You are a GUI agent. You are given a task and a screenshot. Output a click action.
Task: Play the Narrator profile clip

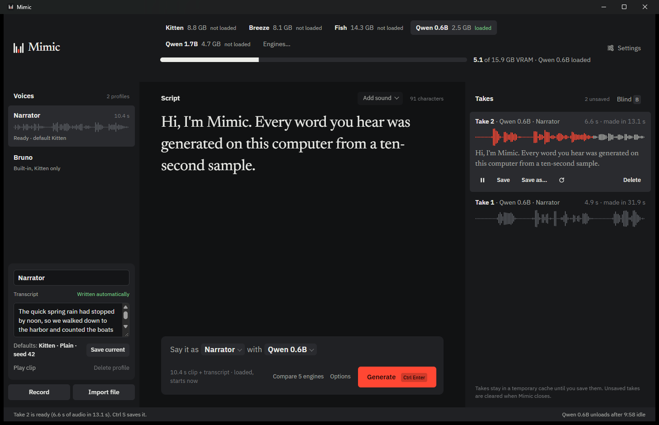[x=24, y=368]
